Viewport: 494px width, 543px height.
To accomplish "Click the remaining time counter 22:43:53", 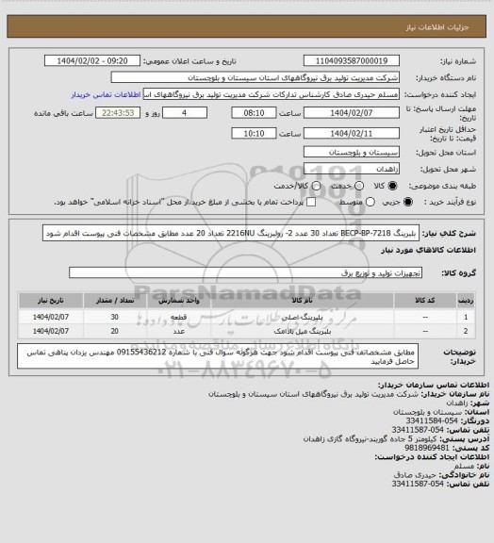I will tap(118, 113).
